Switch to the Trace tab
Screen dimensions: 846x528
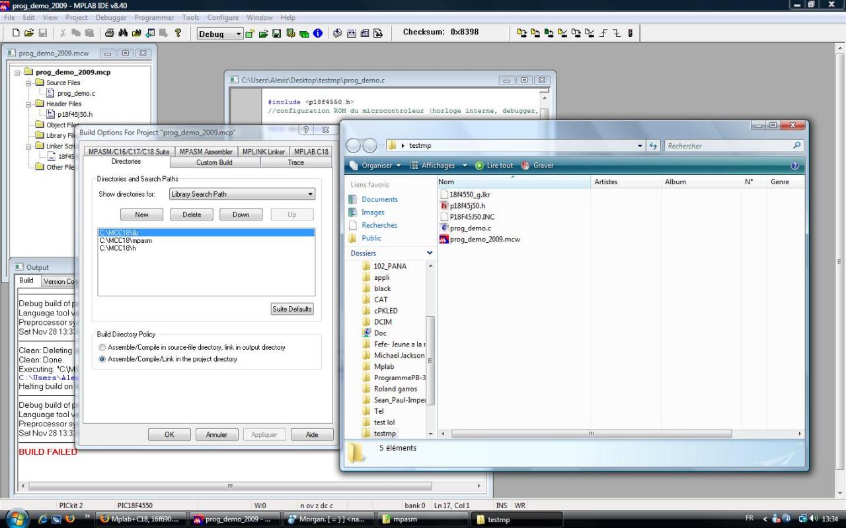(296, 162)
